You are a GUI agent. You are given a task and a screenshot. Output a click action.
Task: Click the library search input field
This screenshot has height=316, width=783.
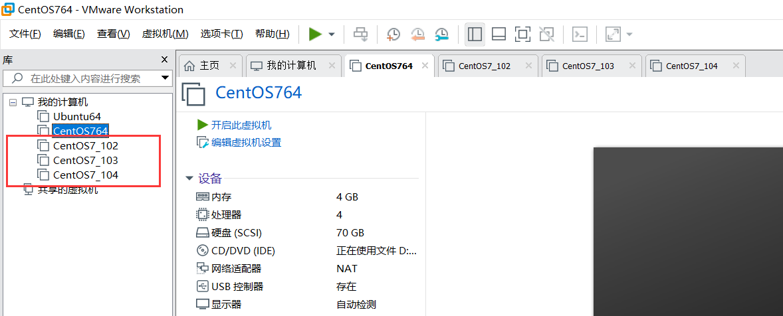(x=87, y=78)
